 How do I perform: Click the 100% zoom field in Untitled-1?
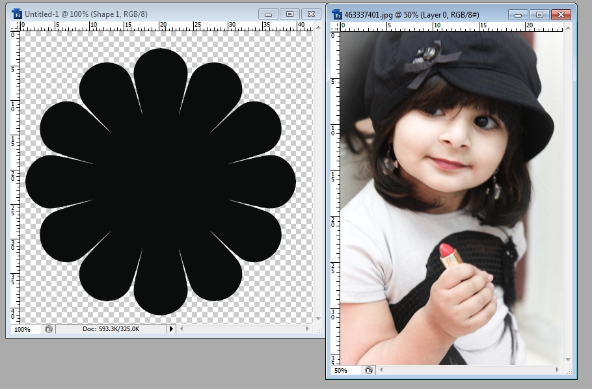23,329
